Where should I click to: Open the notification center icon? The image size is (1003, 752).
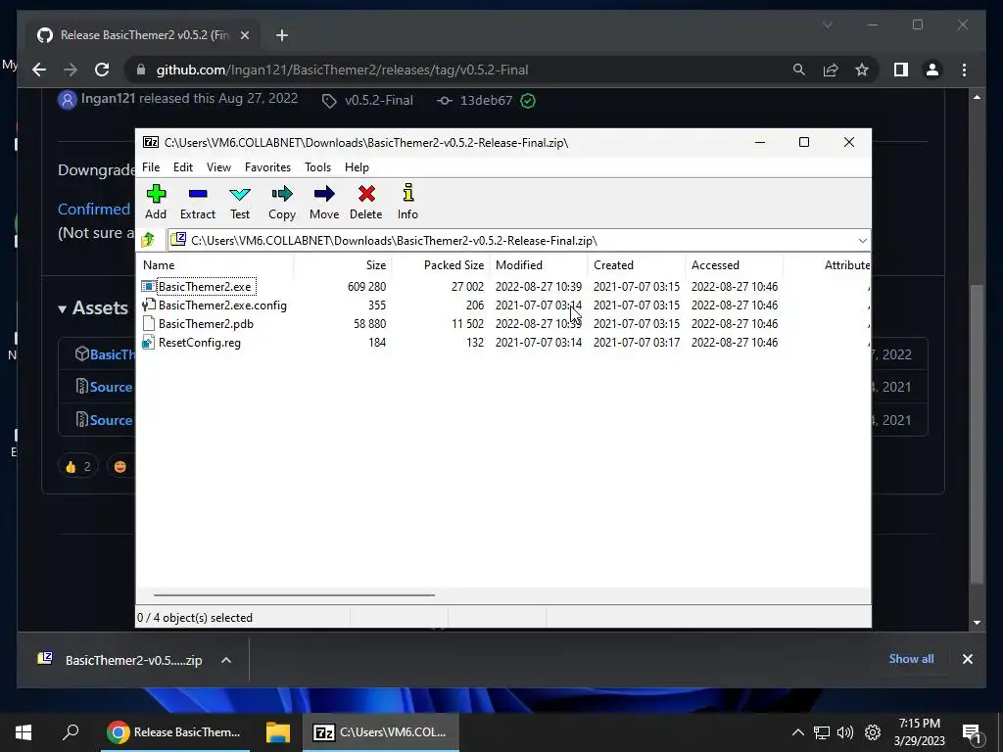[x=972, y=733]
